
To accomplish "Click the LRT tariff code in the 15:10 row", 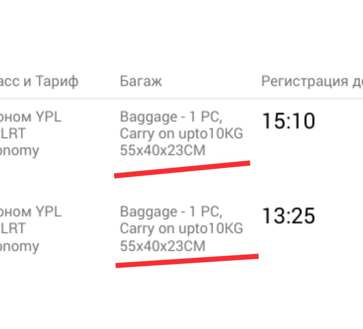I will point(13,133).
